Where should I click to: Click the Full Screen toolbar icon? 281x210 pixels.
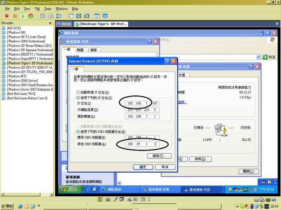79,16
